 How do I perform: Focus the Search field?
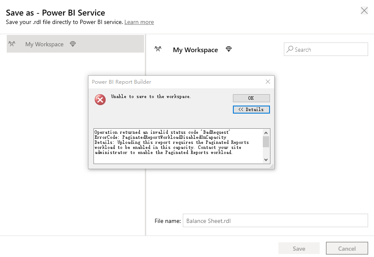coord(326,49)
